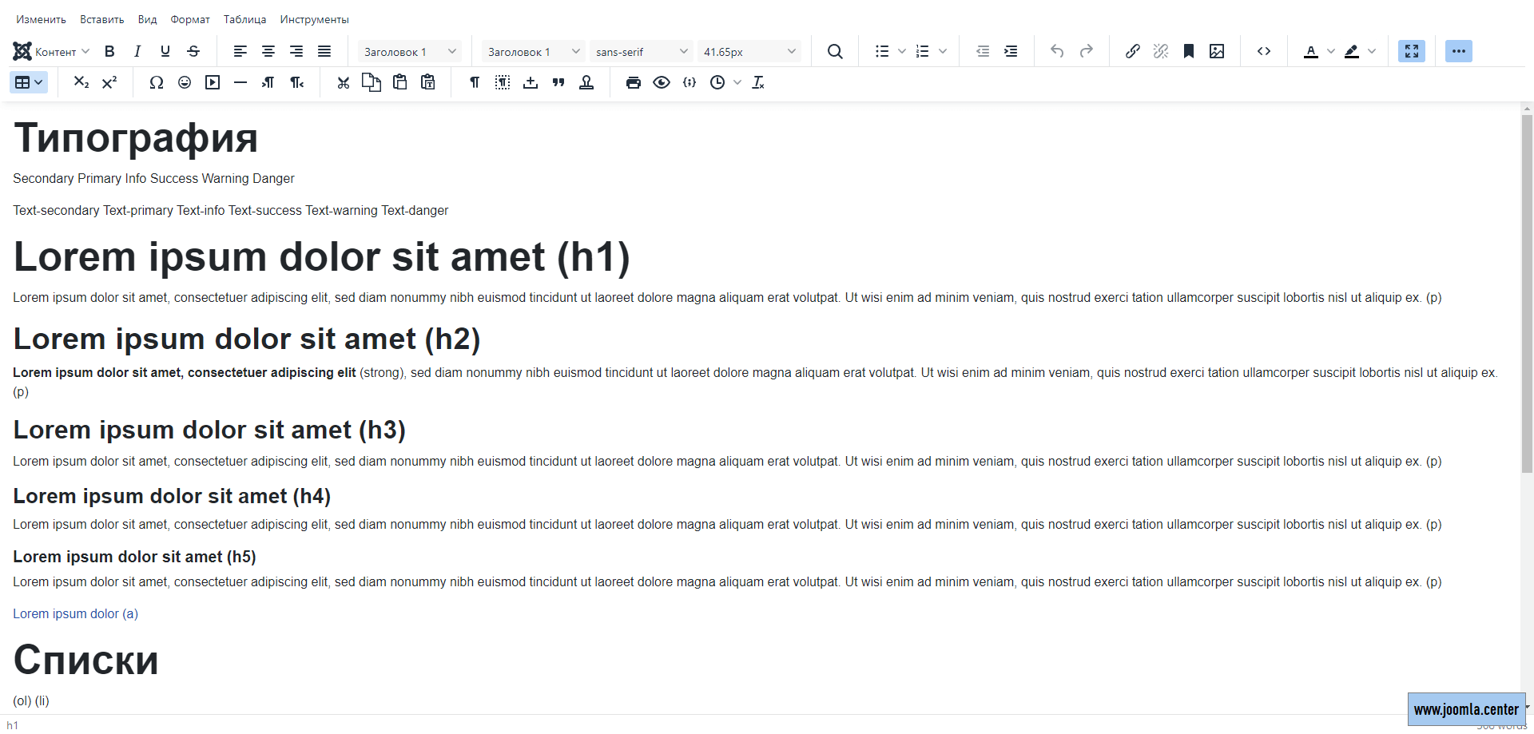Insert an anchor bookmark
The image size is (1534, 734).
(1189, 51)
